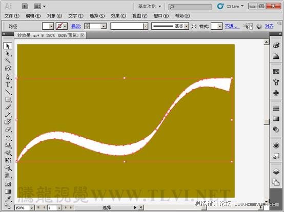This screenshot has width=284, height=212.
Task: Click the 对齐 align link
Action: [x=269, y=27]
